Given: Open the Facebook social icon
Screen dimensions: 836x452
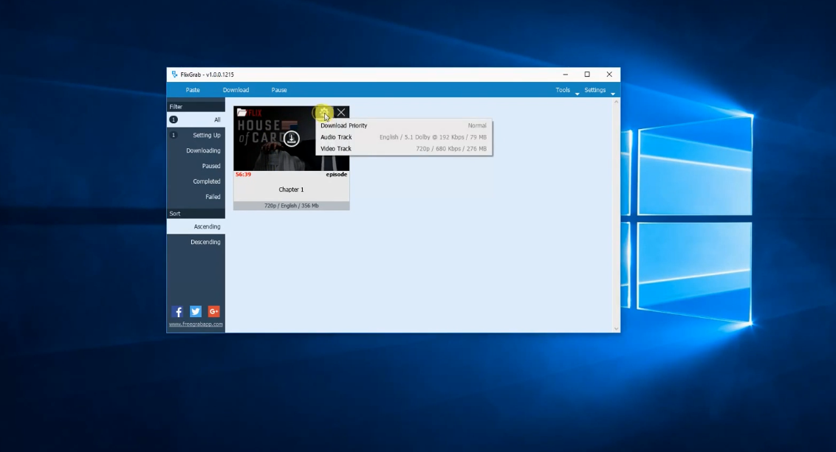Looking at the screenshot, I should [177, 311].
